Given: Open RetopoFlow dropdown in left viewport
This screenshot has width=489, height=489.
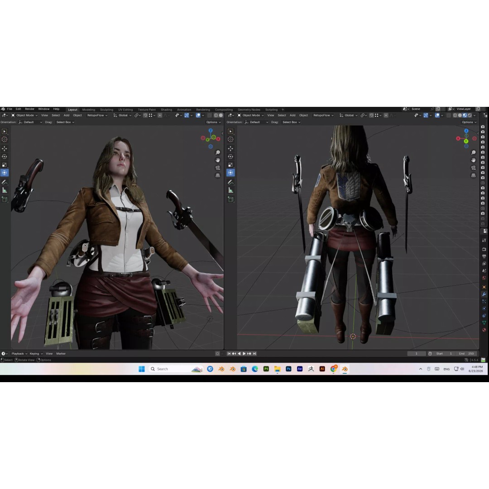Looking at the screenshot, I should [97, 115].
